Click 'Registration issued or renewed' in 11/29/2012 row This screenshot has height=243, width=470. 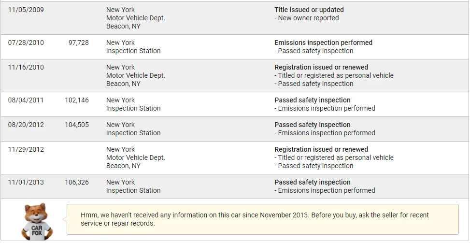[x=321, y=149]
